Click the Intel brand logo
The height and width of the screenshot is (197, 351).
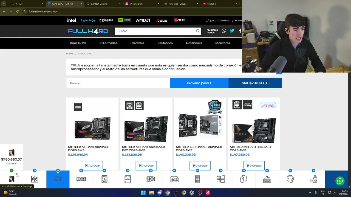coord(72,20)
